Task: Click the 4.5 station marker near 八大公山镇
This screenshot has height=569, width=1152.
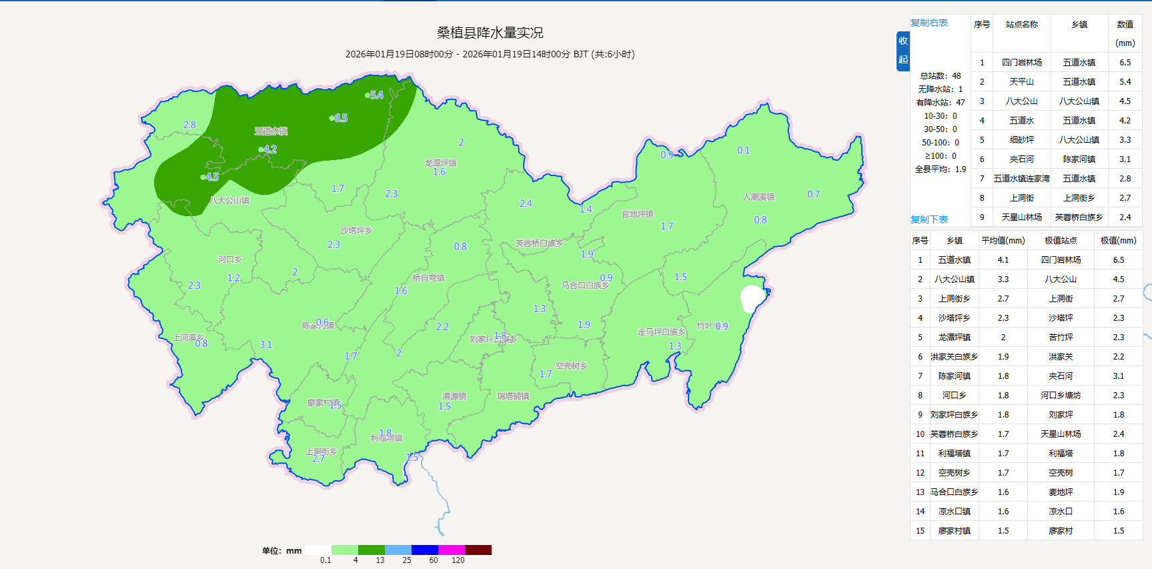Action: [x=203, y=177]
